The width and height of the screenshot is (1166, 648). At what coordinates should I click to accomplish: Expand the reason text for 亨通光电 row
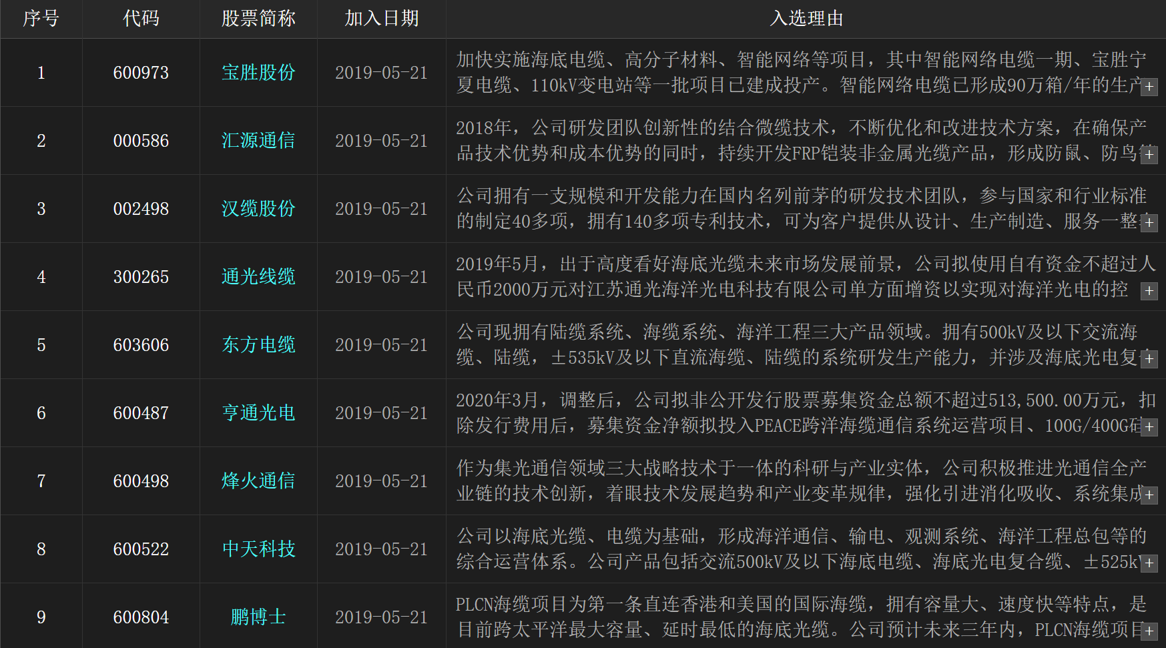1149,427
